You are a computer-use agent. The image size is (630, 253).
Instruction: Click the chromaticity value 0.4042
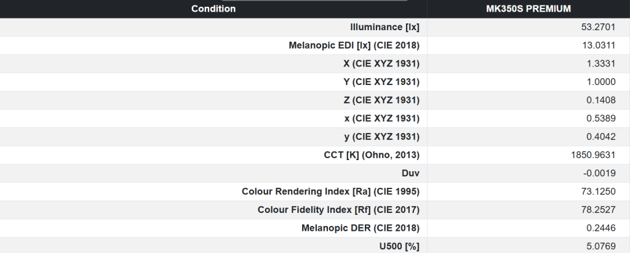608,137
